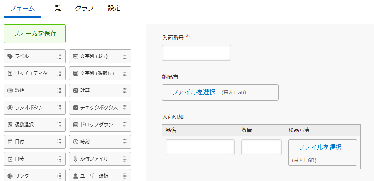Click drag handle of チェックボックス

[125, 108]
